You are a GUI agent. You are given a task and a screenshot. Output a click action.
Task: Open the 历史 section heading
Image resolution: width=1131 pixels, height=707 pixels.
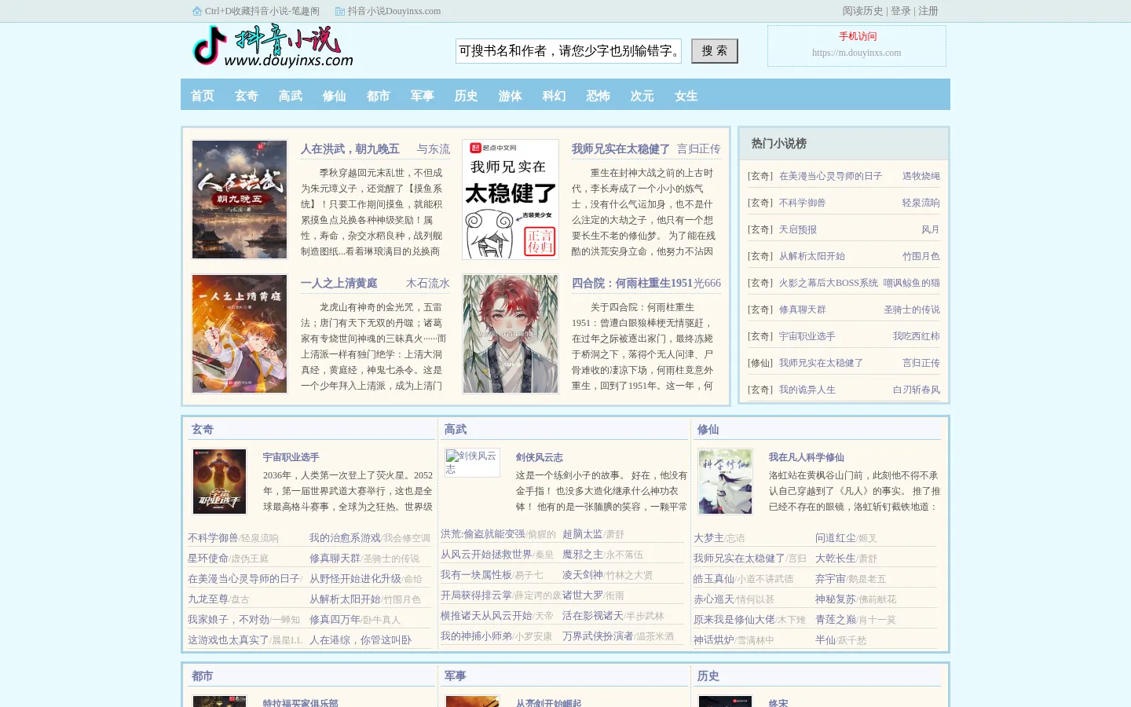coord(708,676)
